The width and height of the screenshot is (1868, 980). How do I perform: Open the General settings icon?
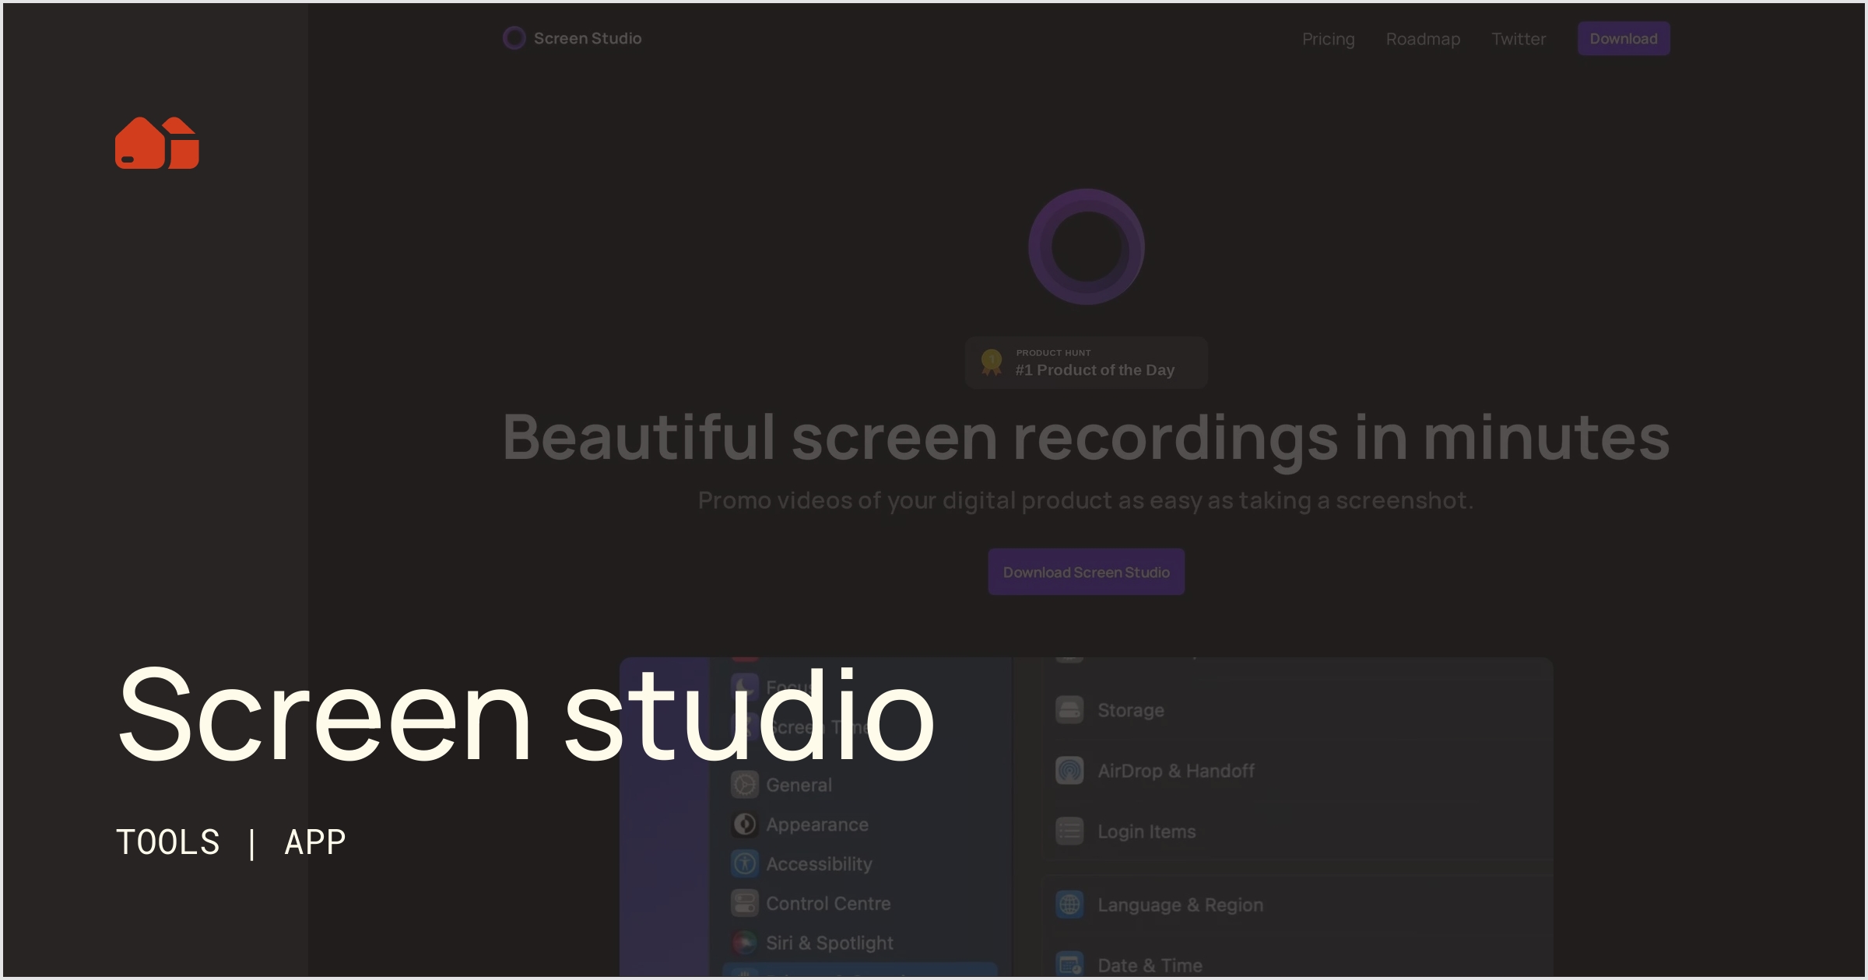tap(744, 785)
